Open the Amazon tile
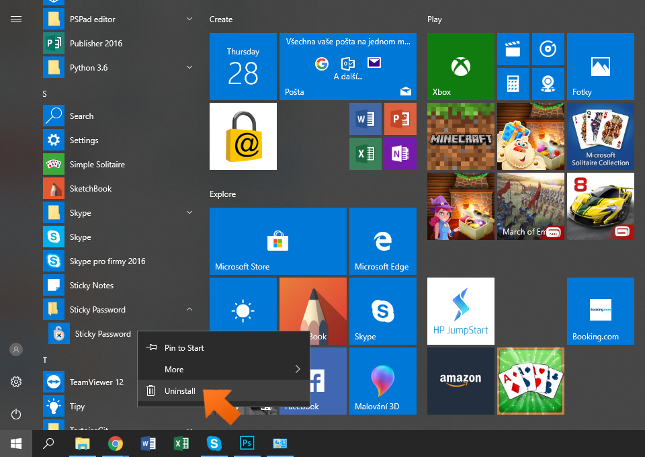 click(461, 381)
